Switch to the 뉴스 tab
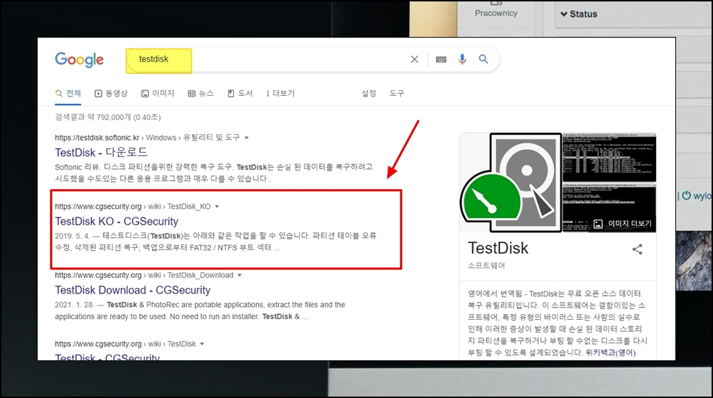 click(x=200, y=93)
